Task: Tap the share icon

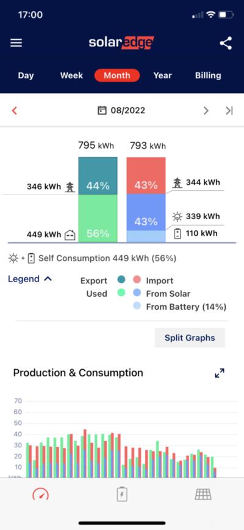Action: [x=226, y=43]
